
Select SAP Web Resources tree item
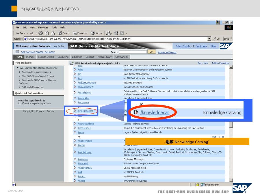[33, 87]
